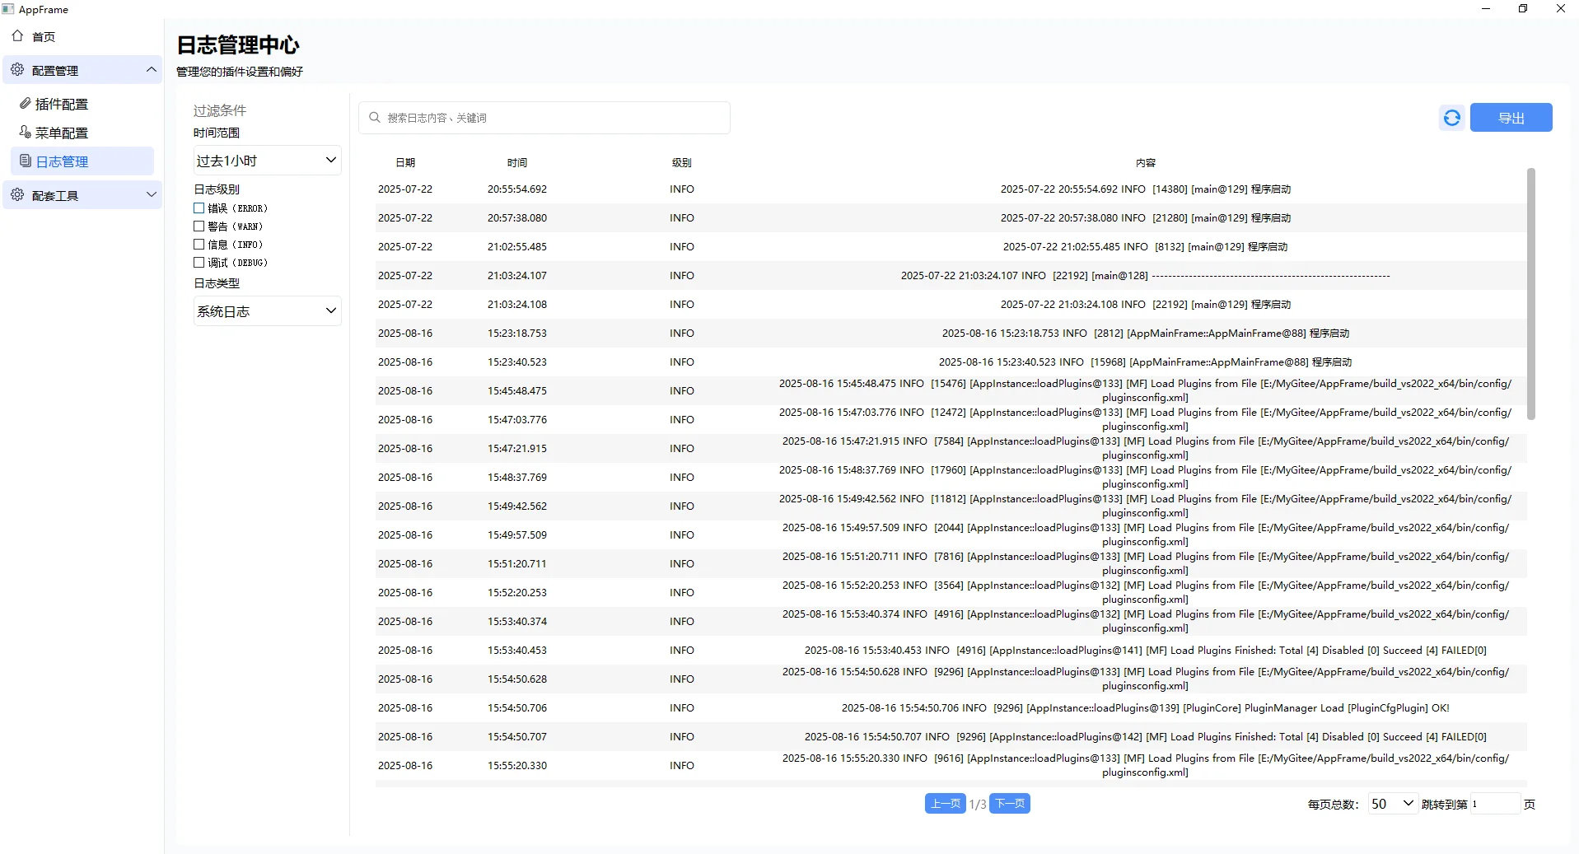
Task: Go to next page with 下一页
Action: [x=1010, y=804]
